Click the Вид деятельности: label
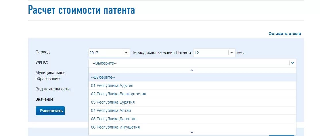The width and height of the screenshot is (320, 136). tap(53, 89)
